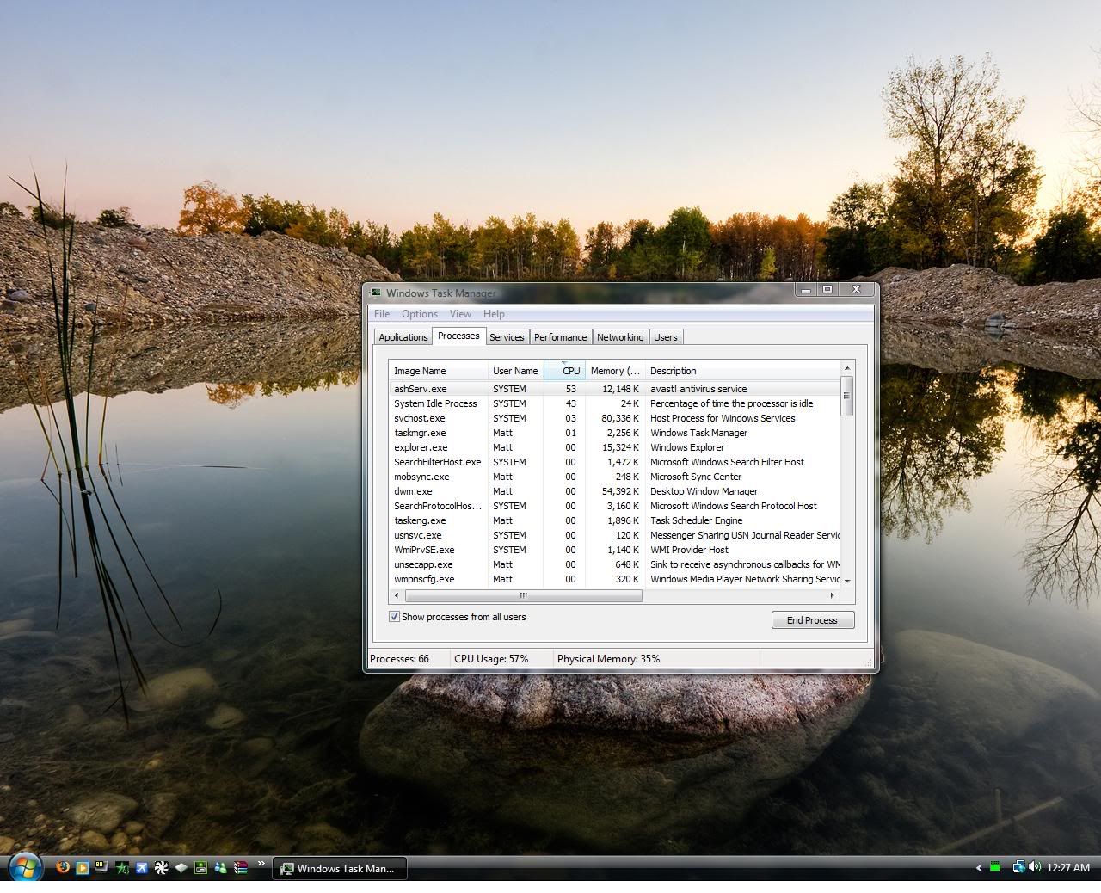
Task: Switch to the Networking tab
Action: click(620, 337)
